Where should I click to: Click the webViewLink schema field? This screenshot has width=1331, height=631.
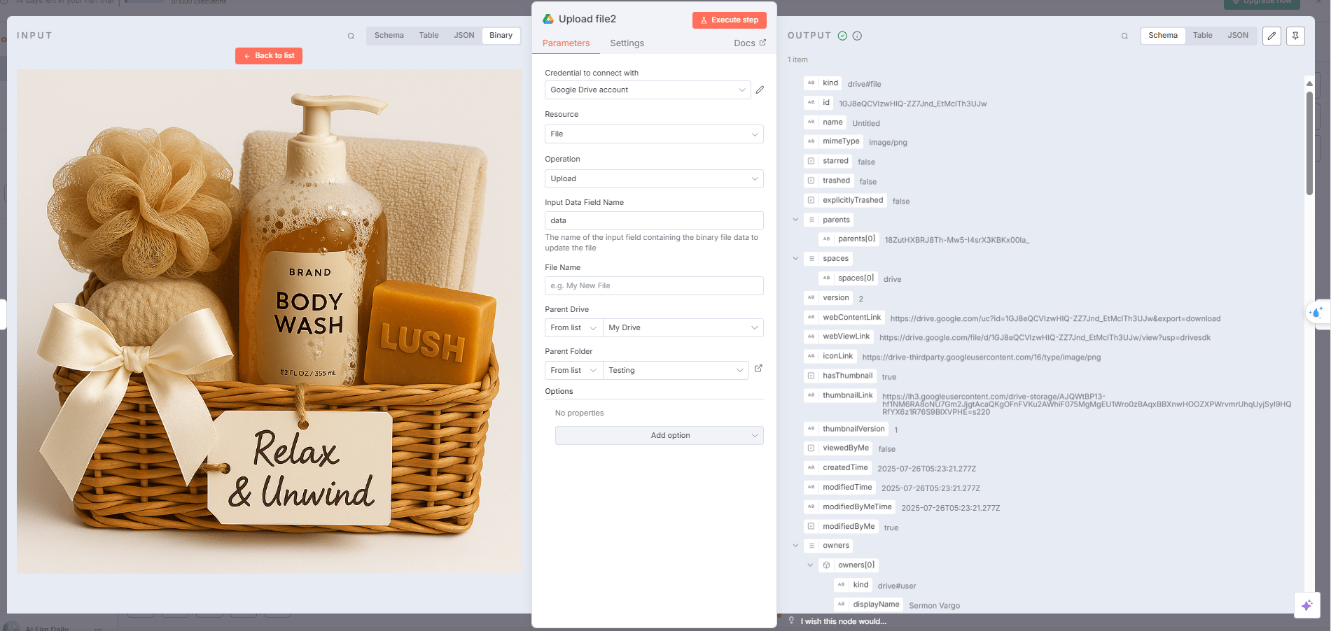point(837,336)
